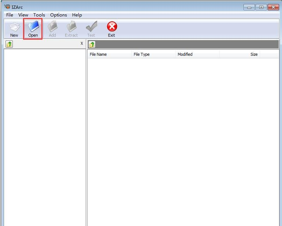Click the up-folder icon in the left pane
Screen dimensions: 282x226
(9, 44)
